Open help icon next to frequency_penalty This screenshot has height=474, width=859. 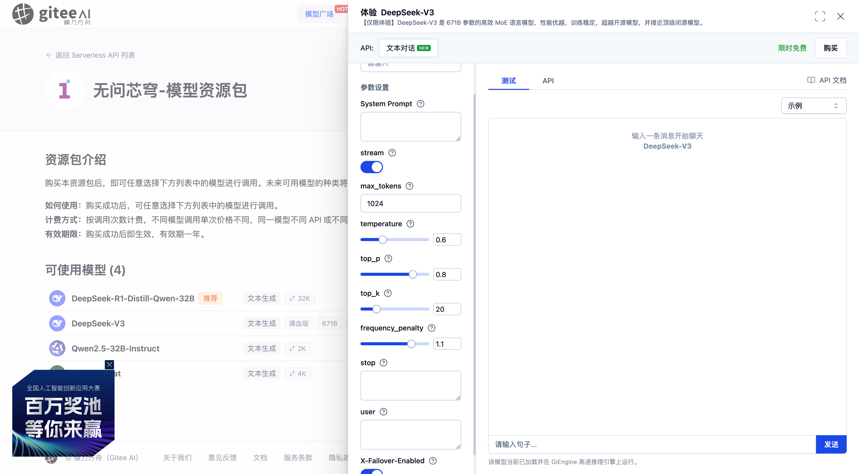click(432, 328)
